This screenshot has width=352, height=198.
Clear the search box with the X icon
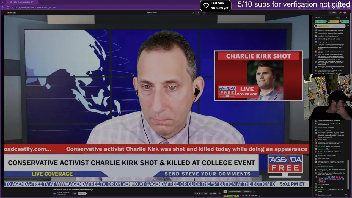pyautogui.click(x=193, y=13)
